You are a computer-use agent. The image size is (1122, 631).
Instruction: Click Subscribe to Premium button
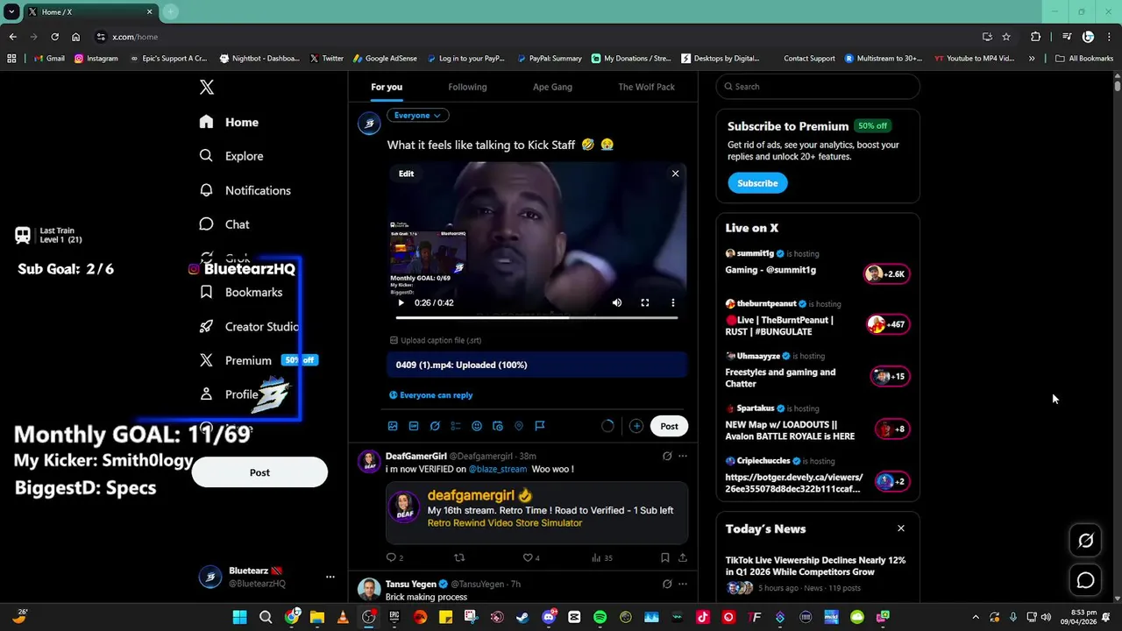point(757,183)
